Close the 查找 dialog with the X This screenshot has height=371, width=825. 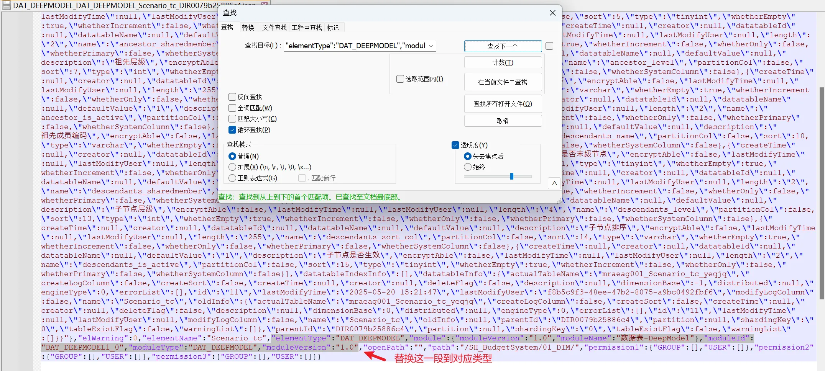coord(552,13)
